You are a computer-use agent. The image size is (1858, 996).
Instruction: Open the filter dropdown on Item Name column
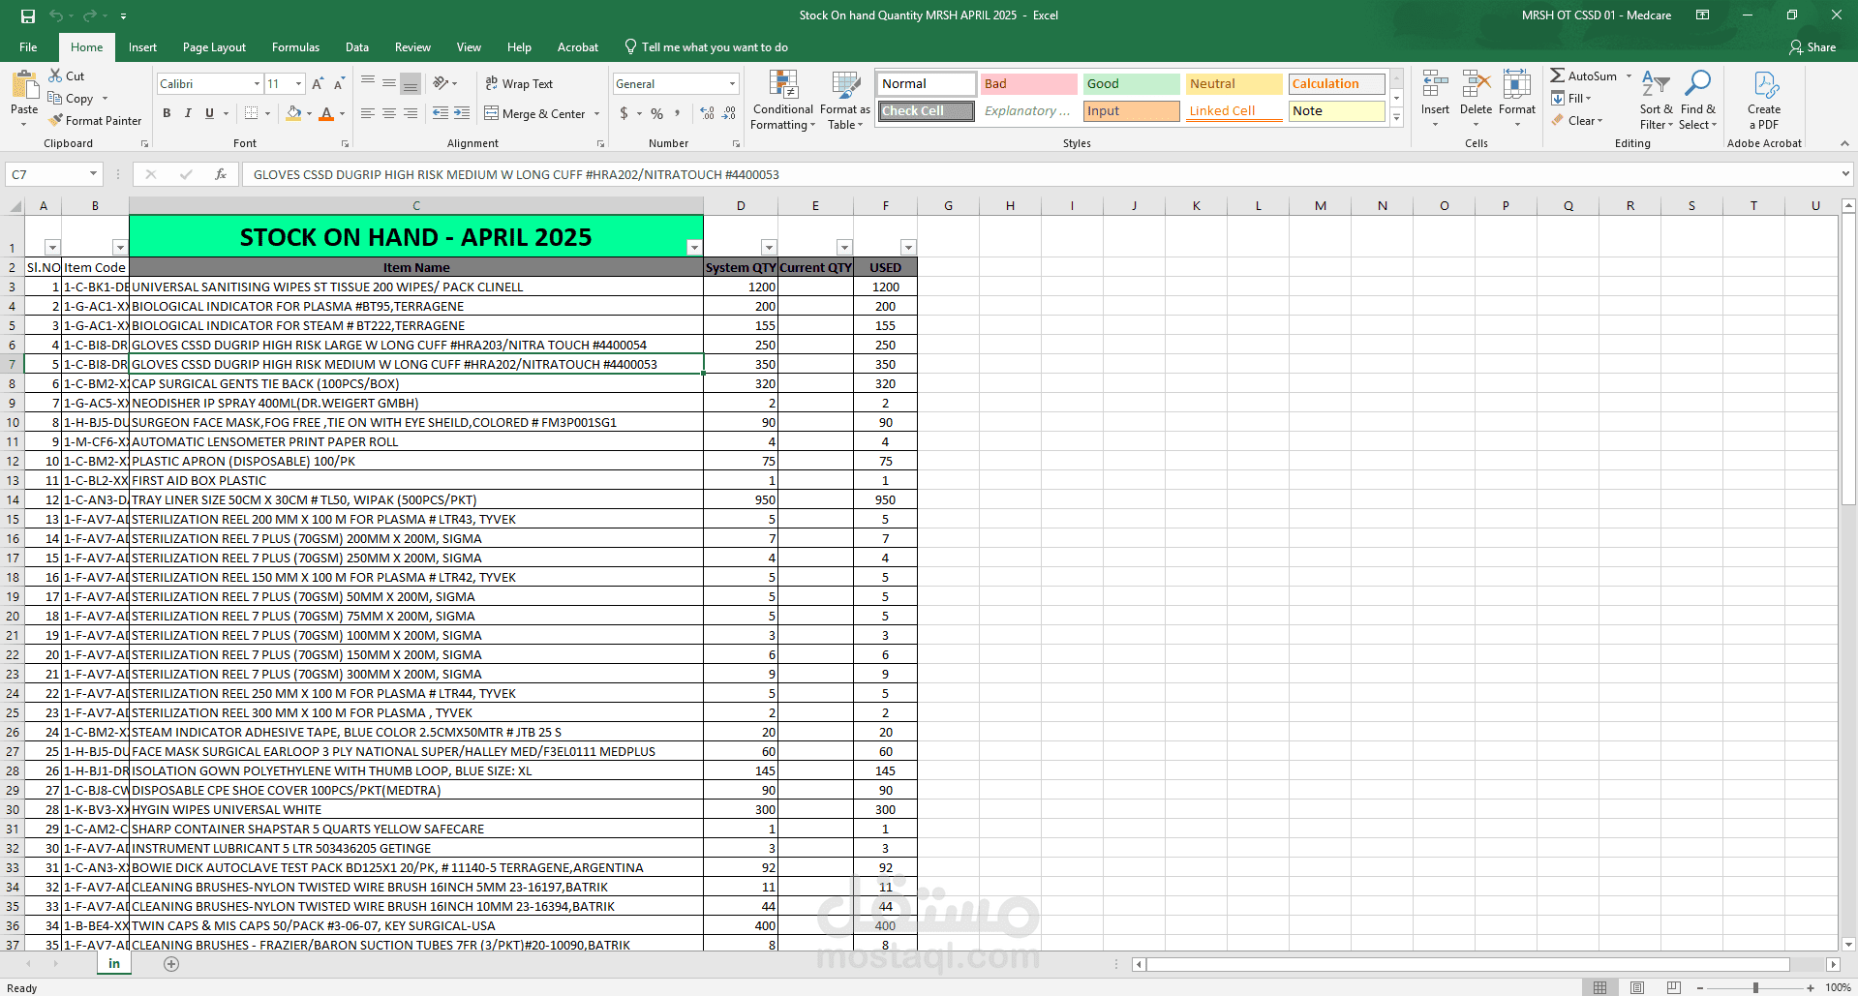click(x=694, y=248)
